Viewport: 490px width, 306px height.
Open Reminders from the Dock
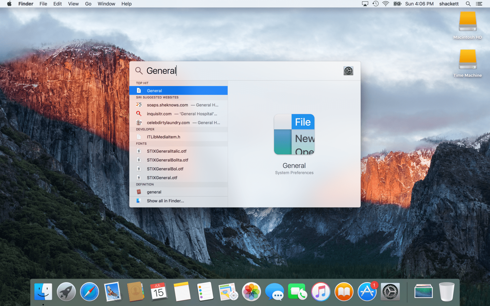[205, 291]
